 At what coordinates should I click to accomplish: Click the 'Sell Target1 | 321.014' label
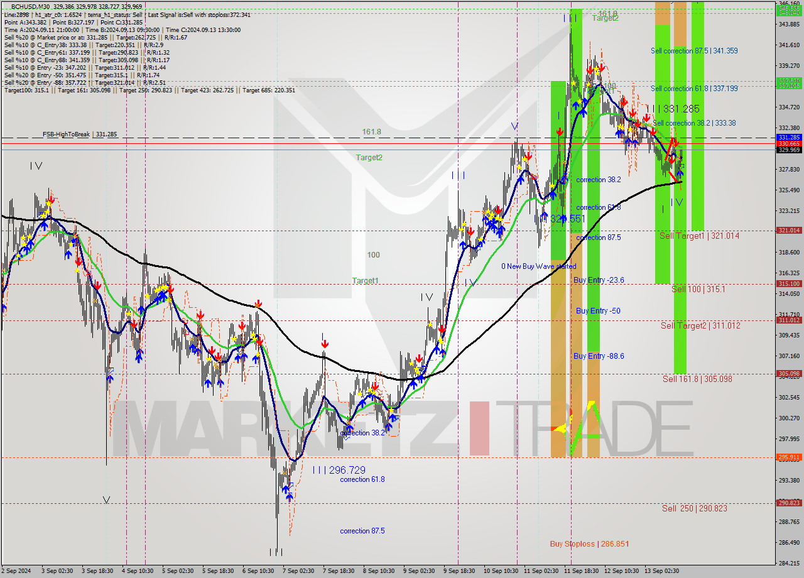[x=699, y=236]
